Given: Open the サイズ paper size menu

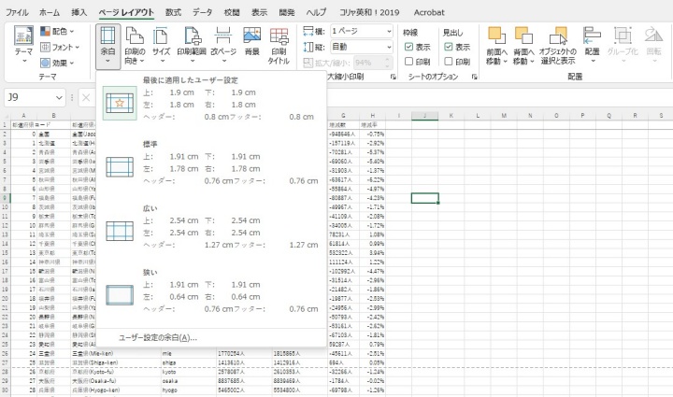Looking at the screenshot, I should pos(162,46).
